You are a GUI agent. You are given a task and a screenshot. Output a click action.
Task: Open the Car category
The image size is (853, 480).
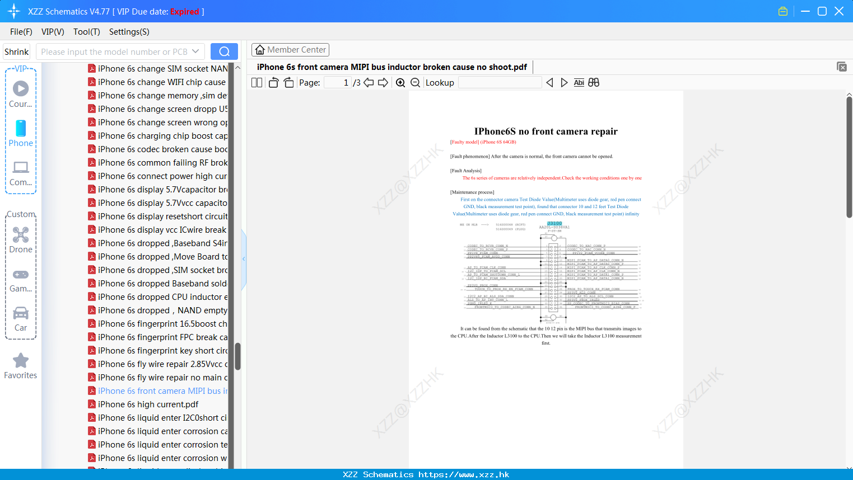21,319
